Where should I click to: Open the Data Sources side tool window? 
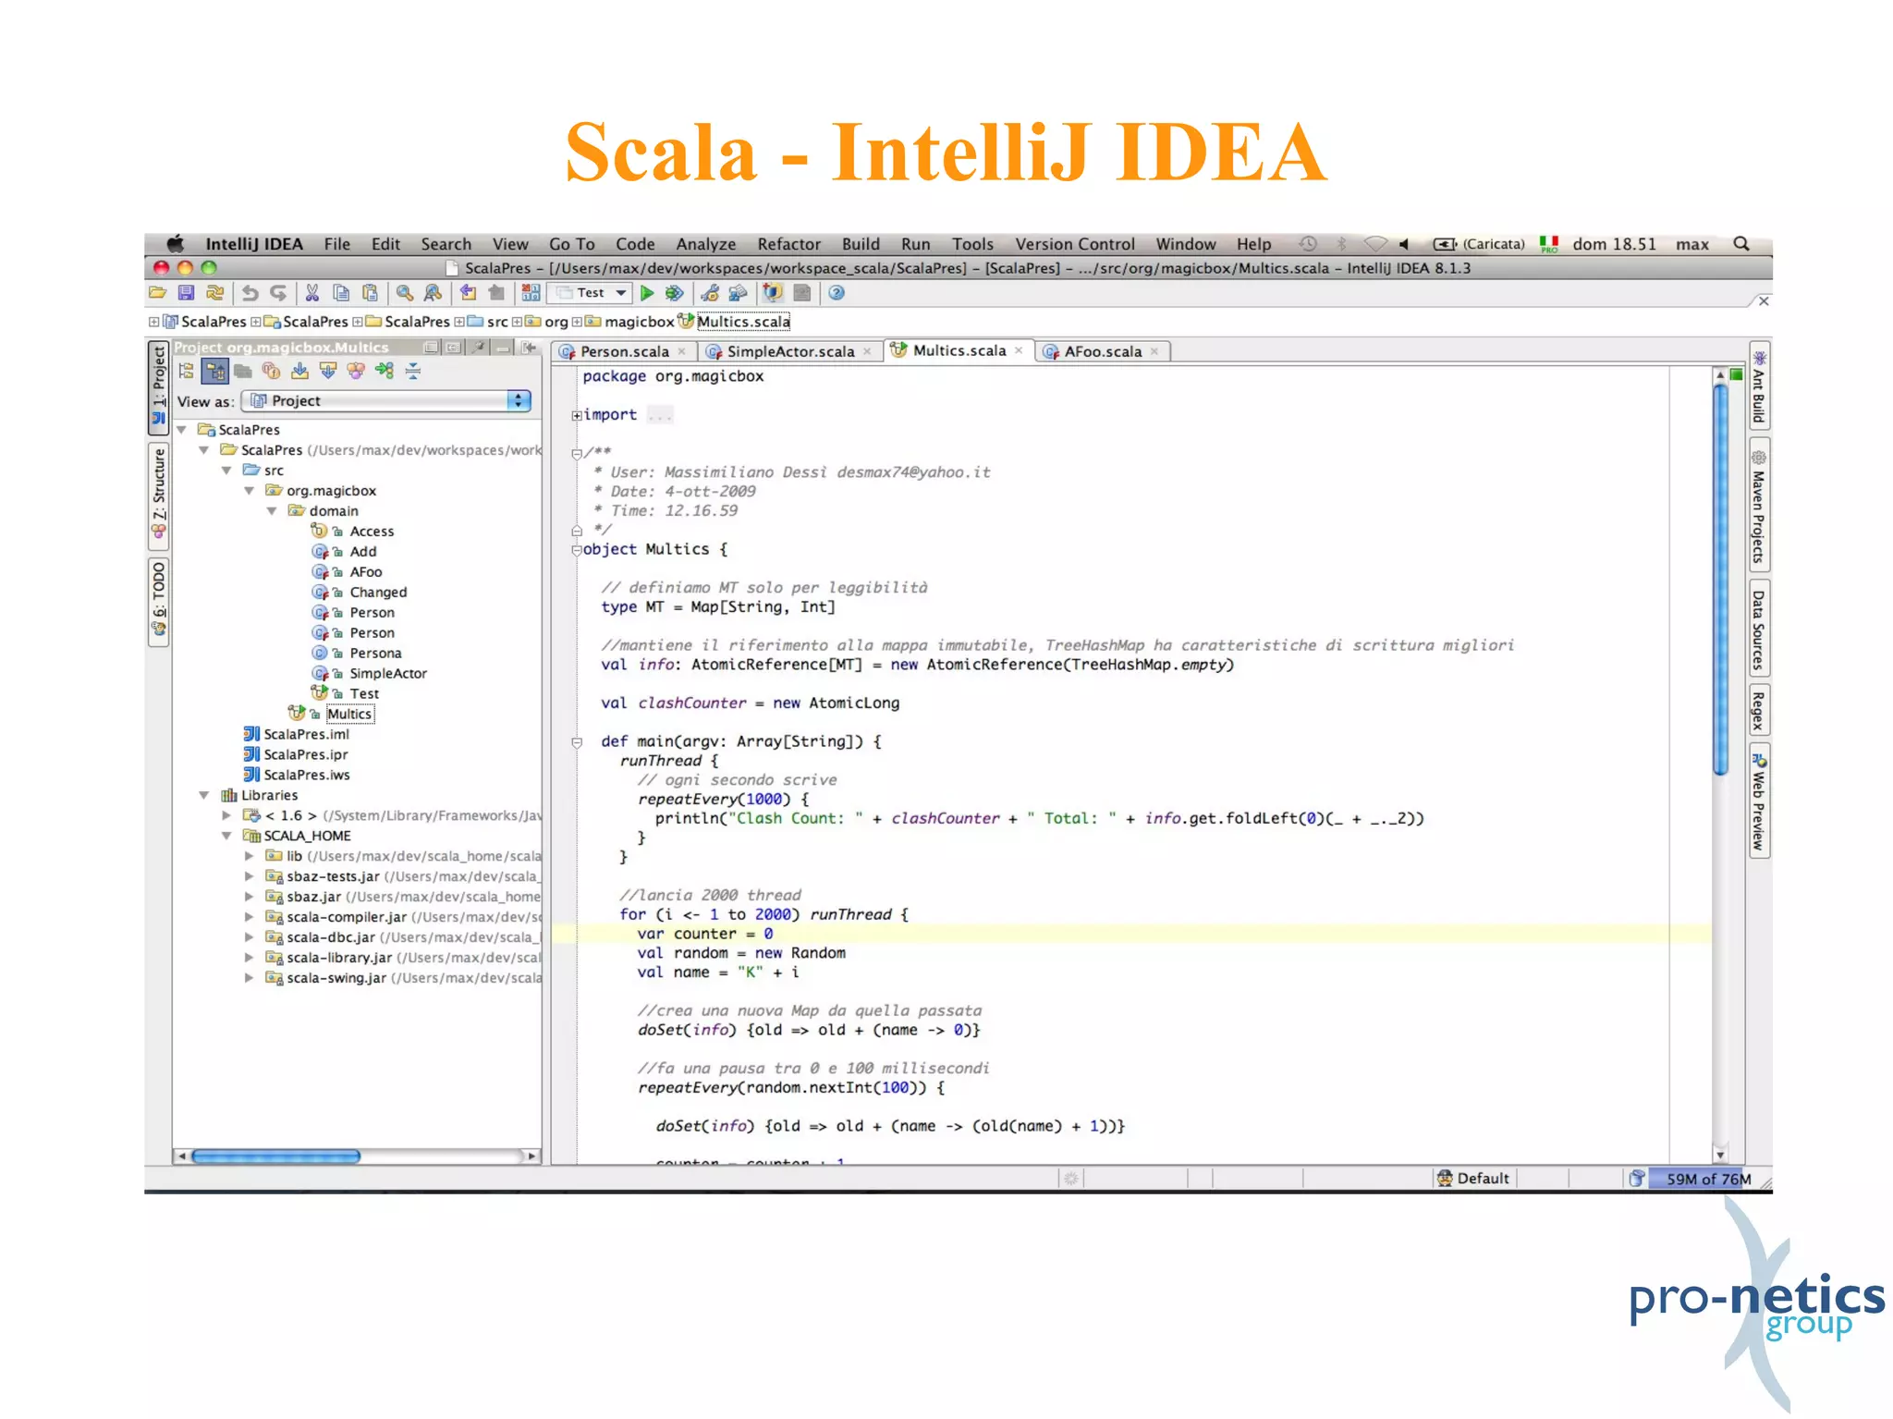(x=1759, y=629)
